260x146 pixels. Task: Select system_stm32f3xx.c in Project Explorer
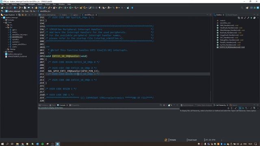click(x=19, y=44)
